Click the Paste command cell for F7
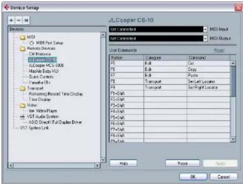The height and width of the screenshot is (184, 243). point(208,75)
